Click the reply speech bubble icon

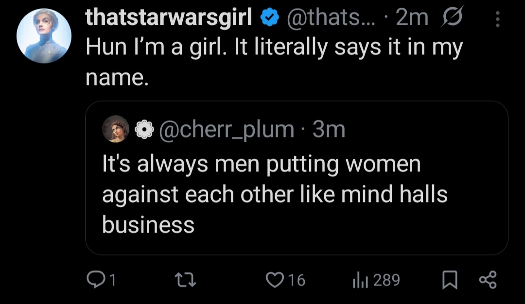click(95, 280)
